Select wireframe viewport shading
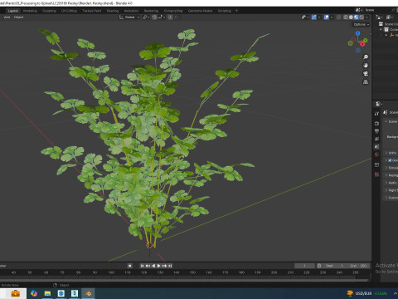Screen dimensions: 398x299 [x=346, y=17]
